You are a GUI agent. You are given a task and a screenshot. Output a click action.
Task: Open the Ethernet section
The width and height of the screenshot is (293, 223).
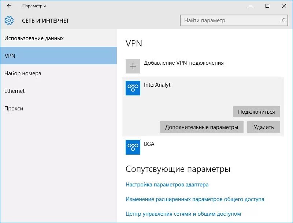click(59, 91)
